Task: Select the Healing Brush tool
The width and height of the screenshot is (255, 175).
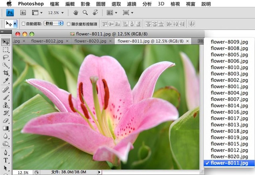Action: tap(6, 90)
